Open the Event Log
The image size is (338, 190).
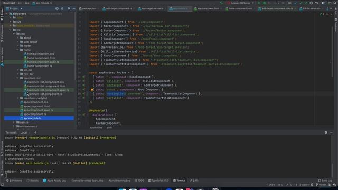click(325, 180)
